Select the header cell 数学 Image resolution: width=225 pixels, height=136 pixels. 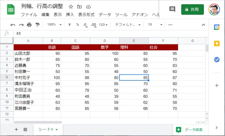(x=105, y=47)
